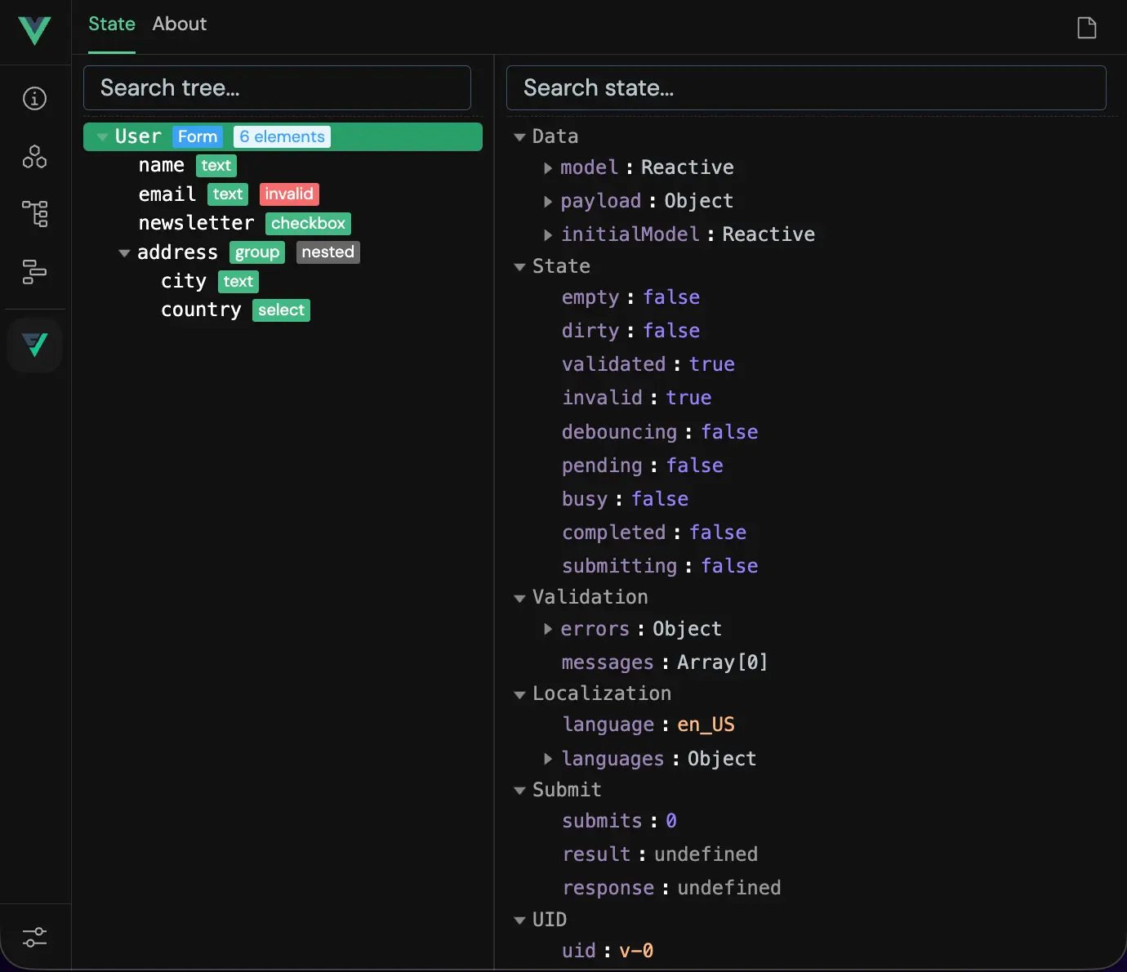Collapse the User form tree node
Screen dimensions: 1127x972
click(102, 137)
